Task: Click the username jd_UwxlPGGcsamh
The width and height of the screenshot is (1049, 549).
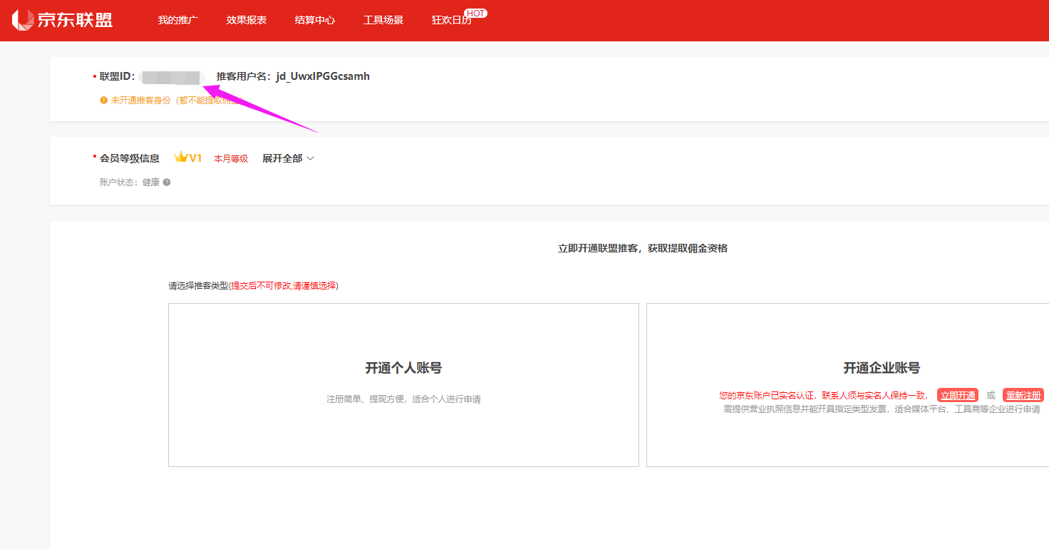Action: 323,76
